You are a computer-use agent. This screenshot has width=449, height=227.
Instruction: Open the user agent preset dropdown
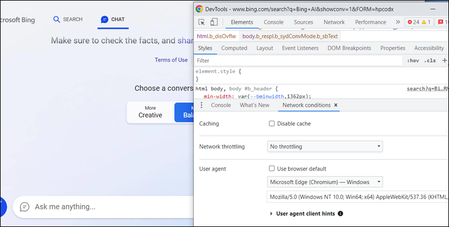325,182
